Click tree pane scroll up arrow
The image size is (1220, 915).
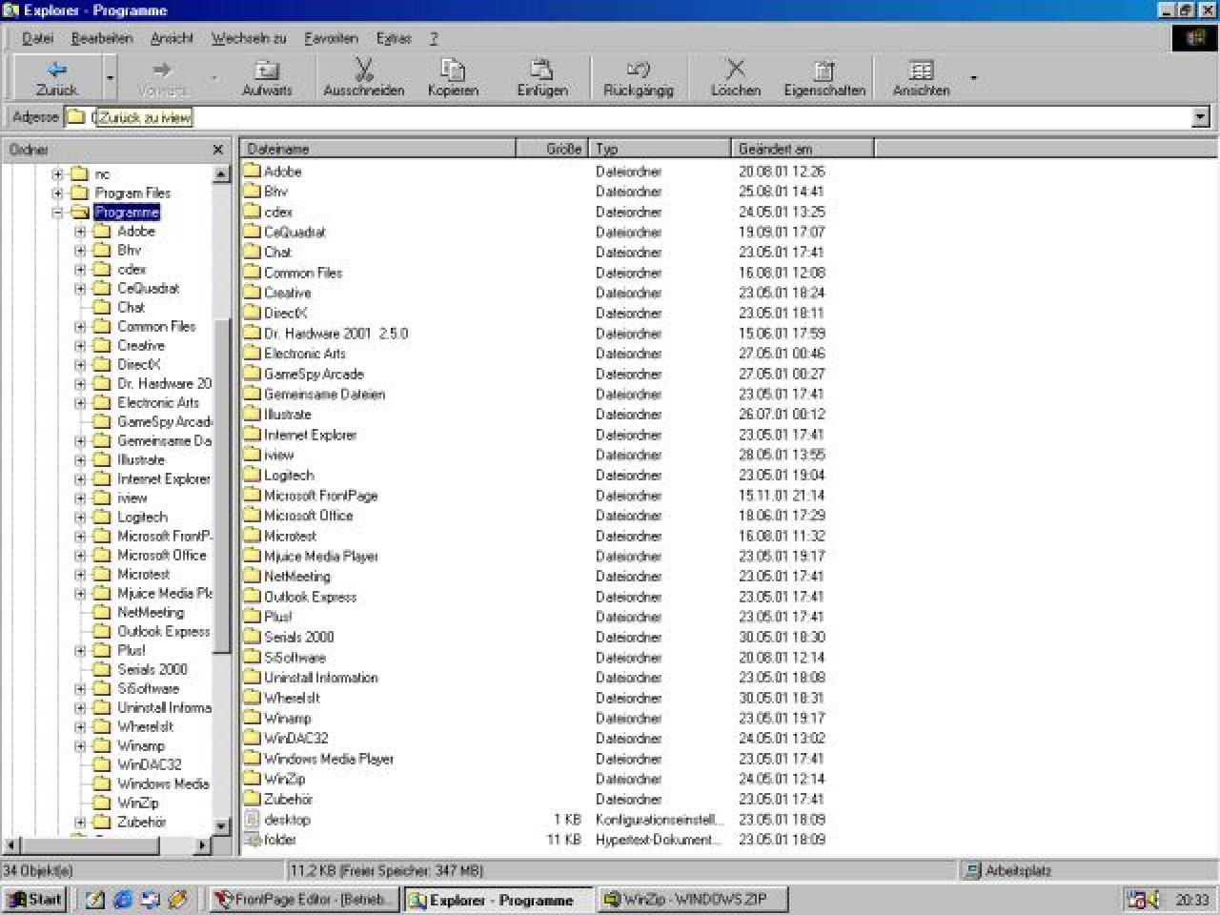pos(222,174)
